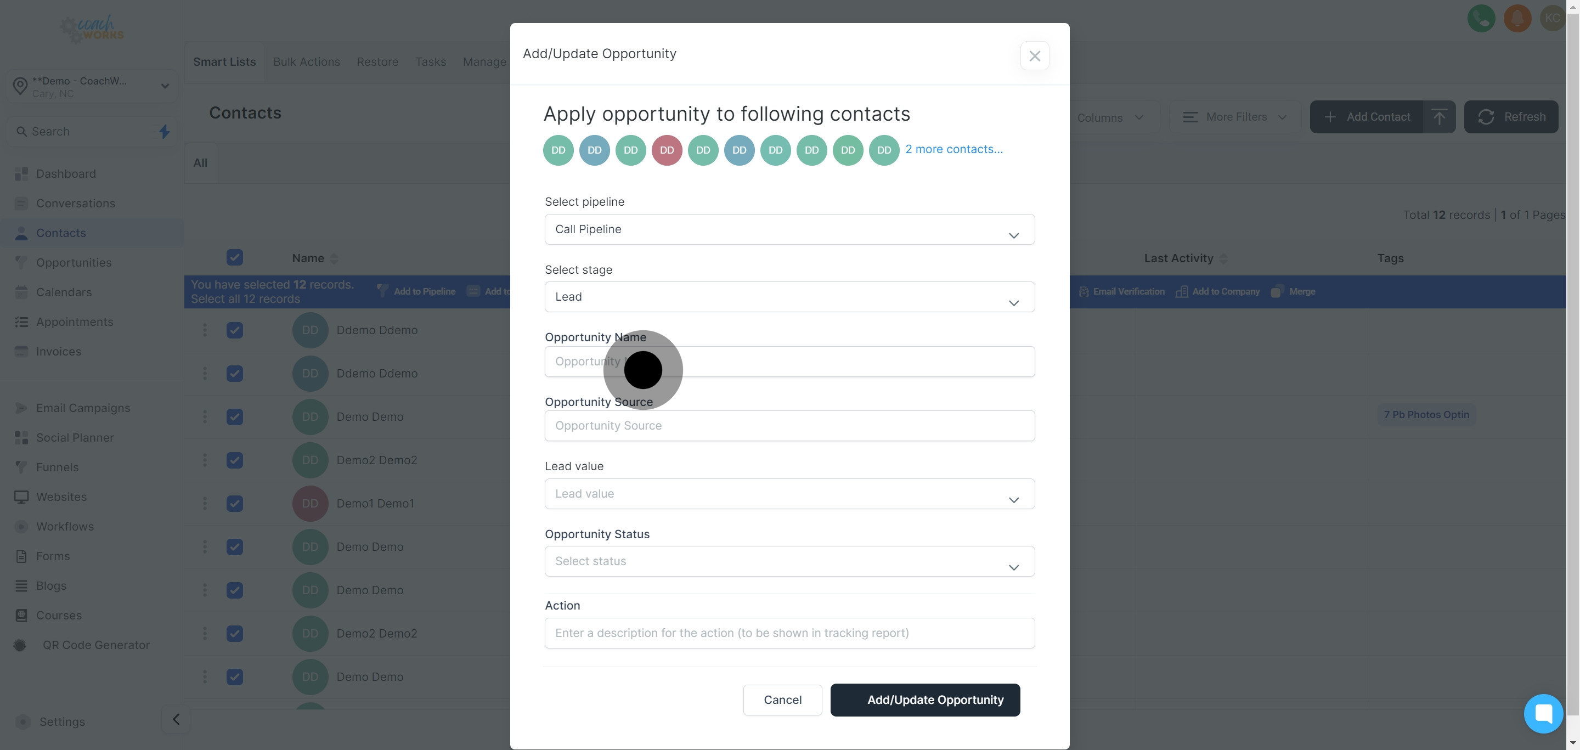Click the Refresh button
Viewport: 1580px width, 750px height.
(1511, 117)
